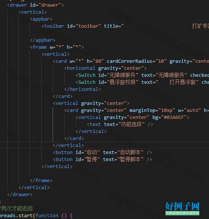
Task: Click the closing frame tag
Action: (41, 181)
